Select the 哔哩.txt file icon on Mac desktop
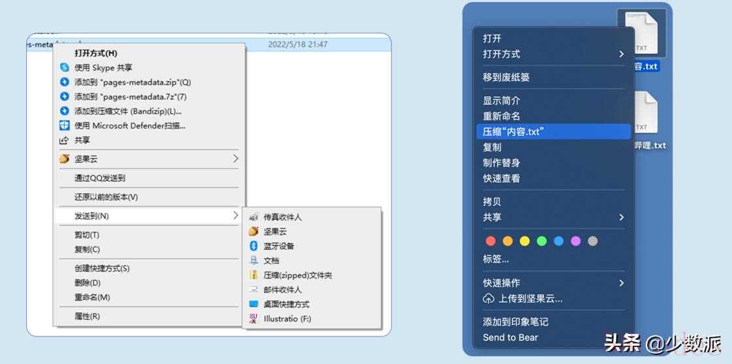The height and width of the screenshot is (364, 732). [646, 112]
